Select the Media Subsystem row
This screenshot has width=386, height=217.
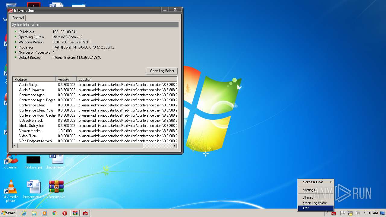pos(95,126)
